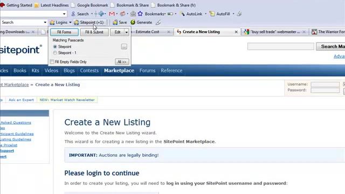Open NEW: Market Watch Newsletter link
Viewport: 345px width, 194px height.
tap(67, 100)
